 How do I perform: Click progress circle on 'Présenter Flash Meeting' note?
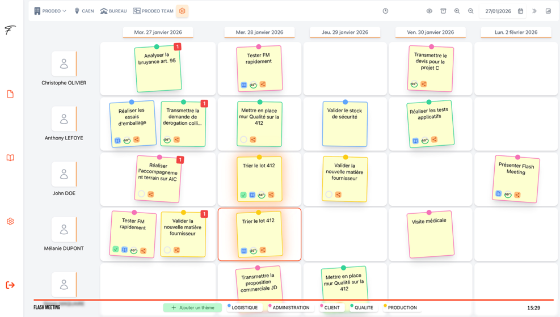pyautogui.click(x=508, y=195)
